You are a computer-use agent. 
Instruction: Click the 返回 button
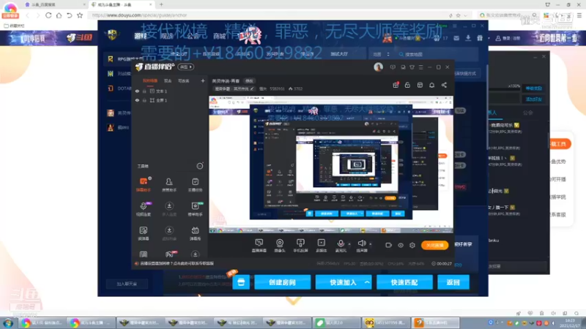(453, 282)
